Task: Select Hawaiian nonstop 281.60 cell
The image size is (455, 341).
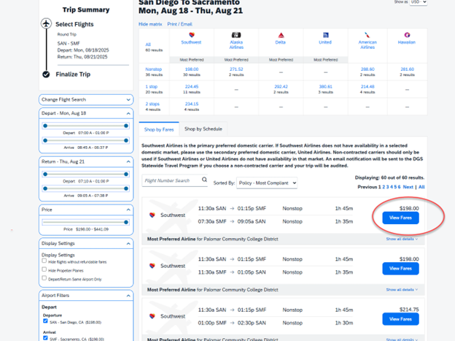Action: tap(407, 69)
